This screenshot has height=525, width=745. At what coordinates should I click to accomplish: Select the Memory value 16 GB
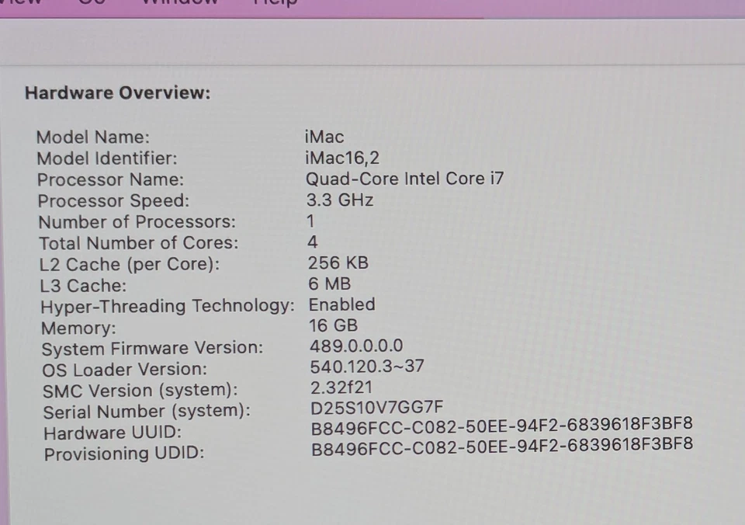pos(334,325)
